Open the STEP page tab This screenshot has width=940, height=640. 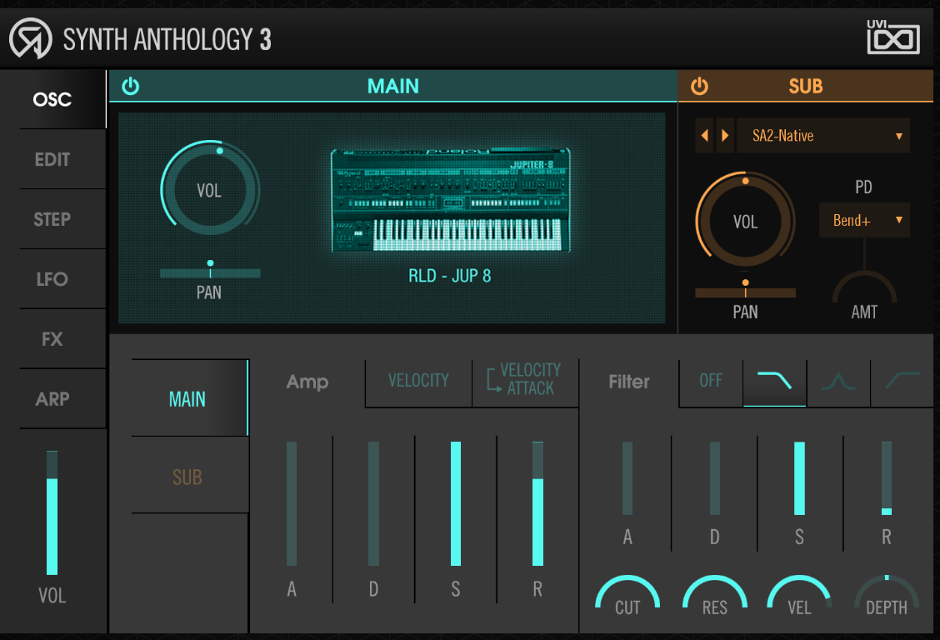point(52,219)
